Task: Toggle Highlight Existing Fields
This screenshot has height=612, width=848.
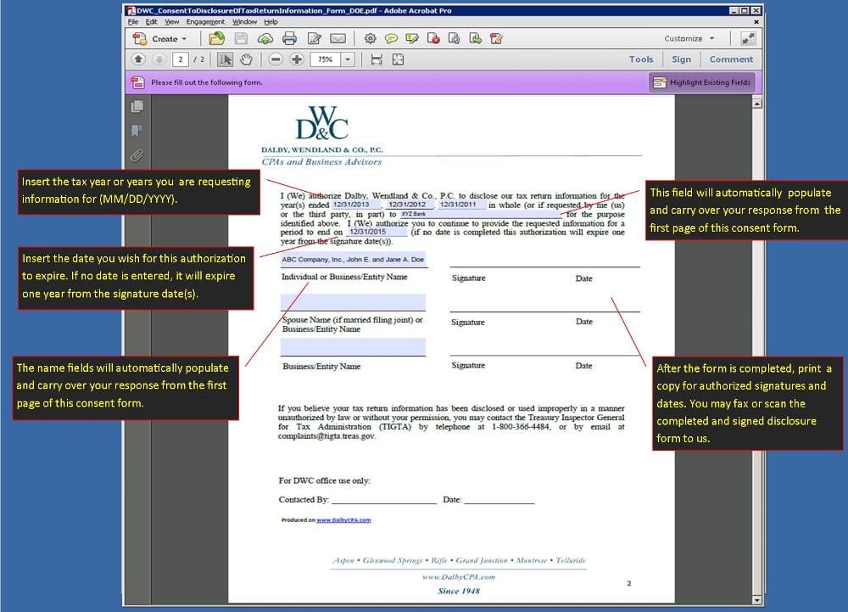Action: (702, 82)
